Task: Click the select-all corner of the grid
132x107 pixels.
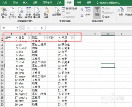Action: point(2,34)
